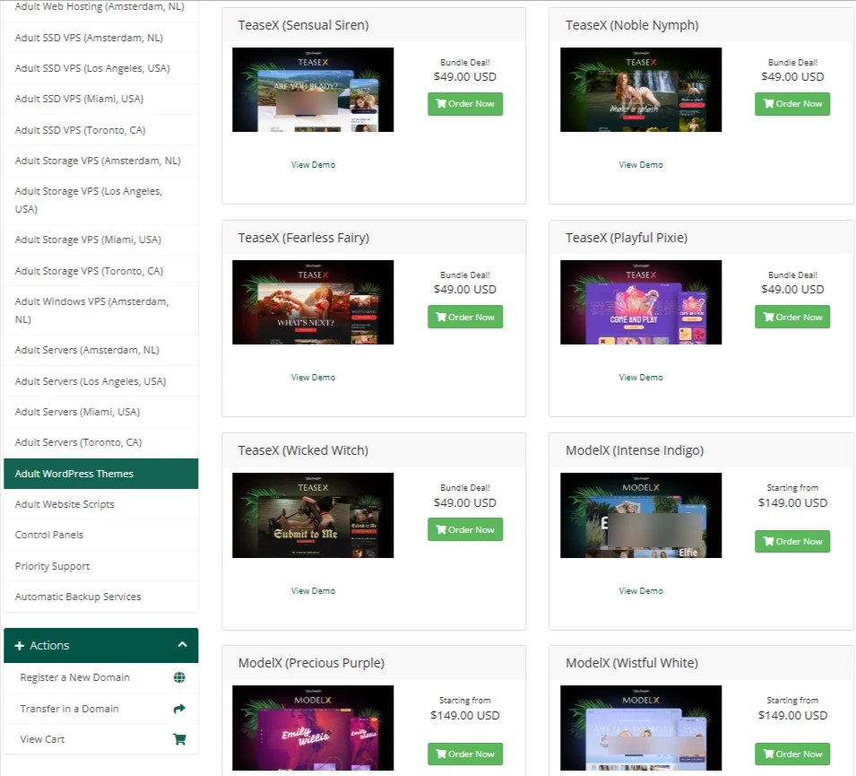Click the cart icon on Fearless Fairy's Order Now button
Viewport: 856px width, 776px height.
point(440,317)
